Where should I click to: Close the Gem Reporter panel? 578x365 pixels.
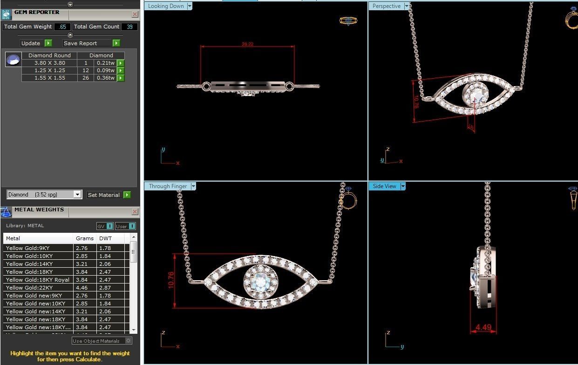coord(135,14)
